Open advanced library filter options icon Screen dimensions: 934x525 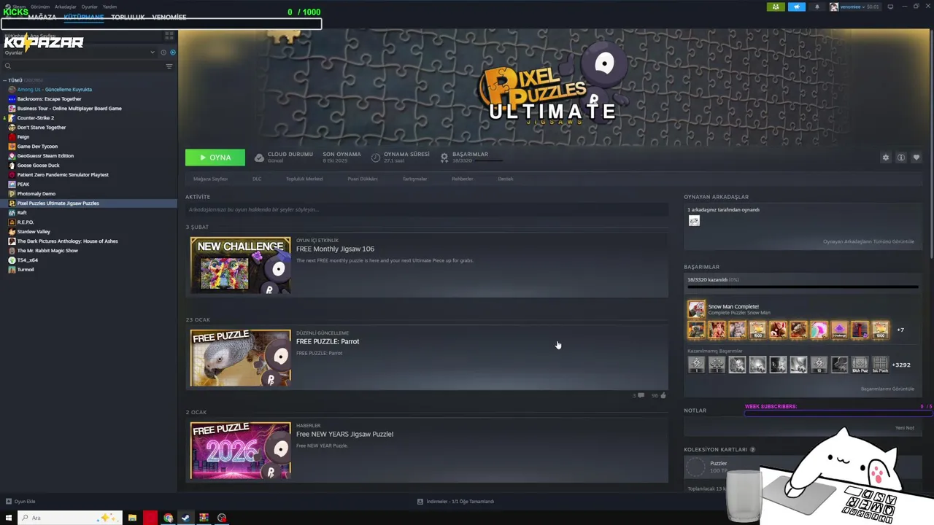tap(169, 66)
